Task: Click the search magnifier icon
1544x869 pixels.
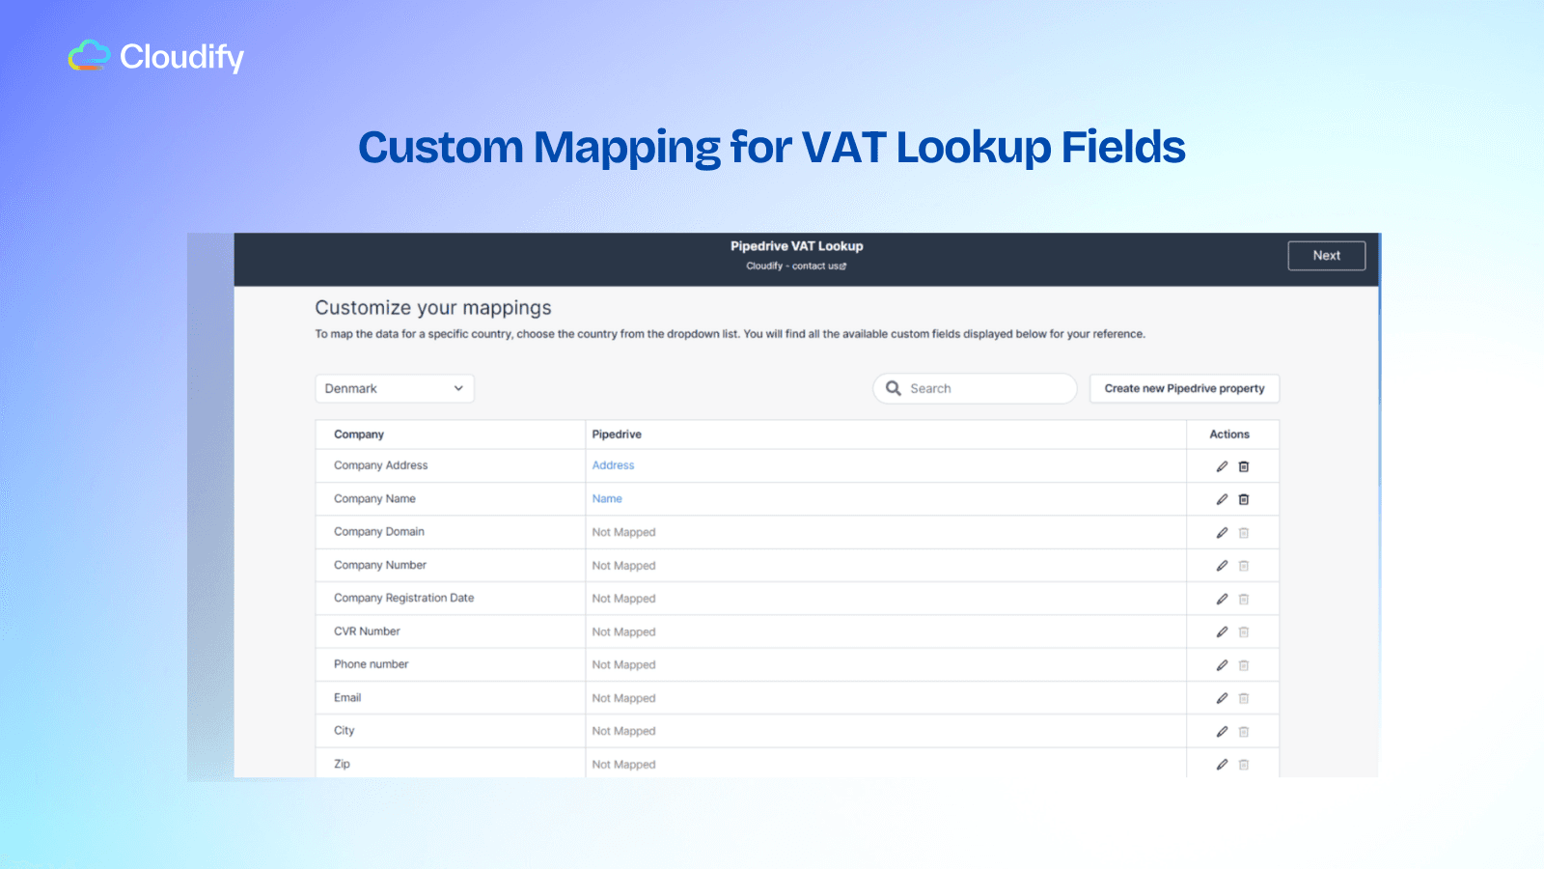Action: 894,388
